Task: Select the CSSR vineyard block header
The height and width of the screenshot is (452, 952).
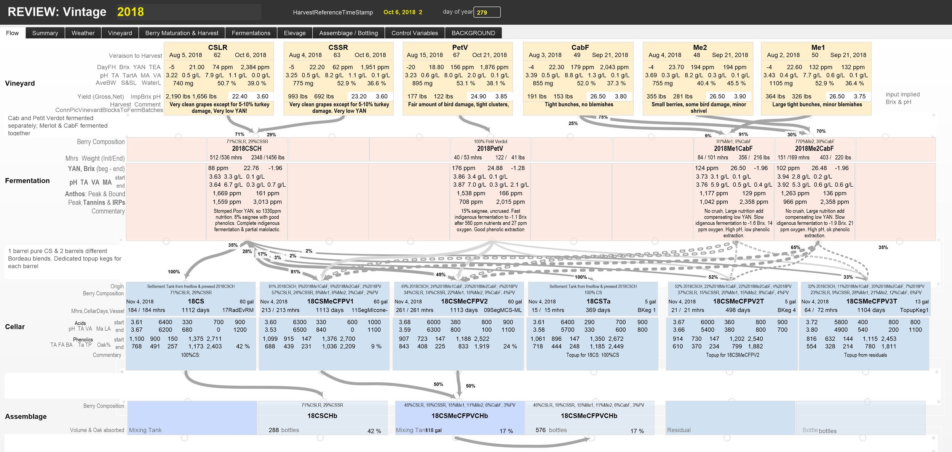Action: (338, 47)
